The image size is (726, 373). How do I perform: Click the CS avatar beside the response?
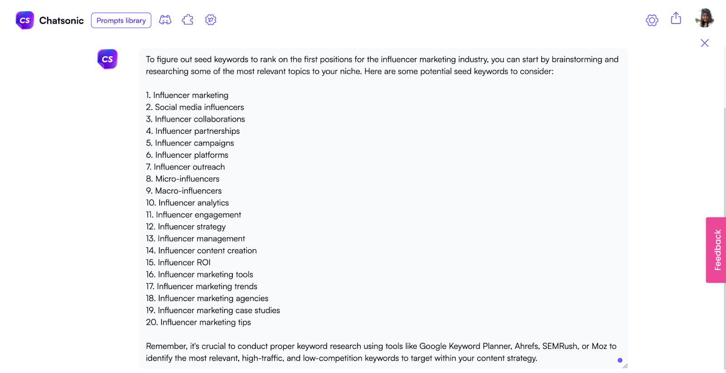click(108, 59)
